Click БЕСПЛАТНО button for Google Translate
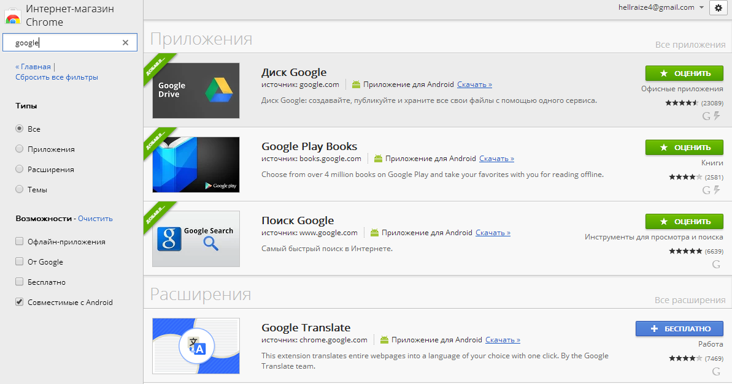This screenshot has width=732, height=384. (679, 328)
